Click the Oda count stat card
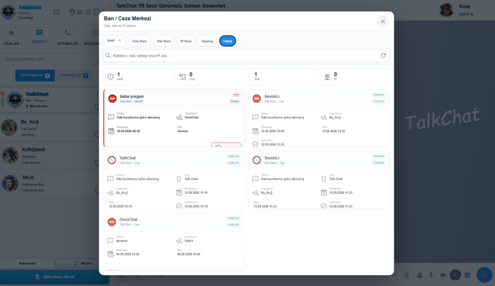 coord(210,76)
